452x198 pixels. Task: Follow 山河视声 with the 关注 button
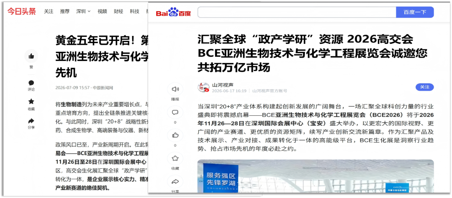click(425, 87)
